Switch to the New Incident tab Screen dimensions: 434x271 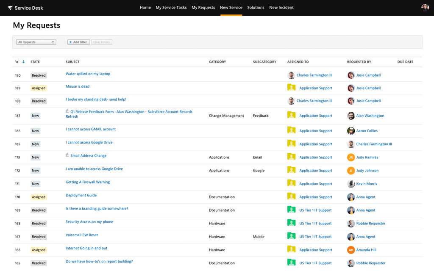pyautogui.click(x=281, y=7)
